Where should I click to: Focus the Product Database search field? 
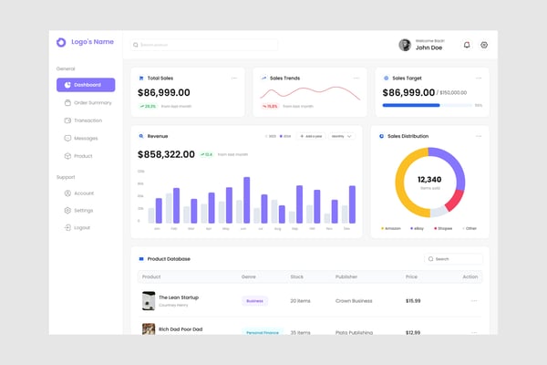(x=453, y=259)
